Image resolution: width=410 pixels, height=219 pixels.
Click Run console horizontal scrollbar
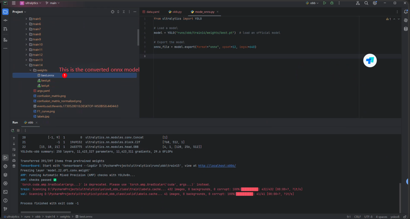tap(46, 212)
